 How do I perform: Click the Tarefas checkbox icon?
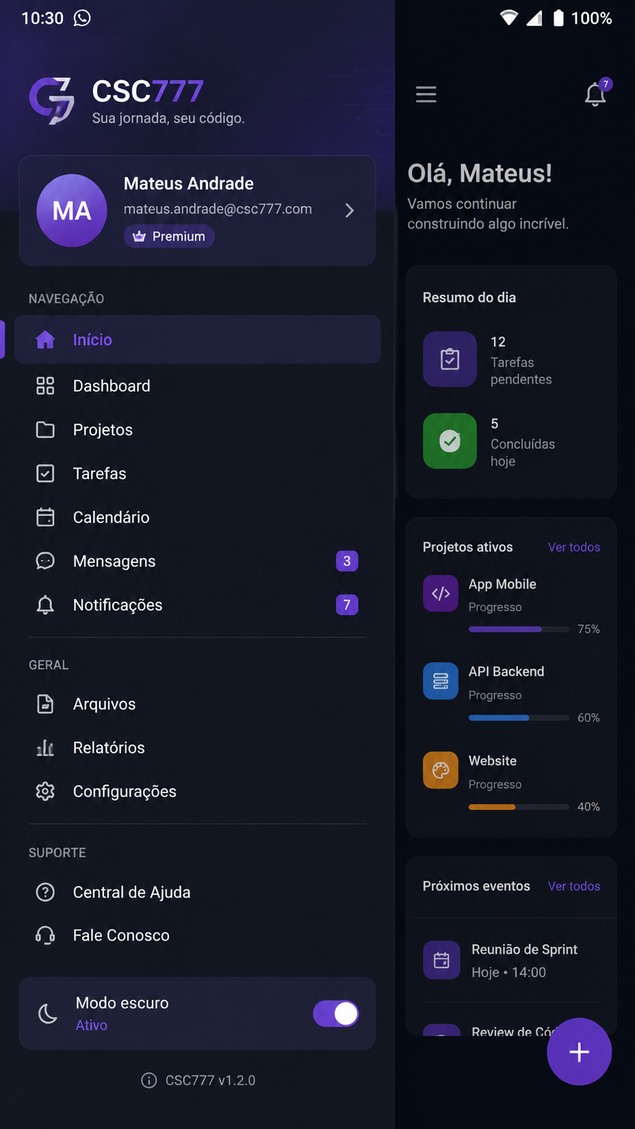45,473
